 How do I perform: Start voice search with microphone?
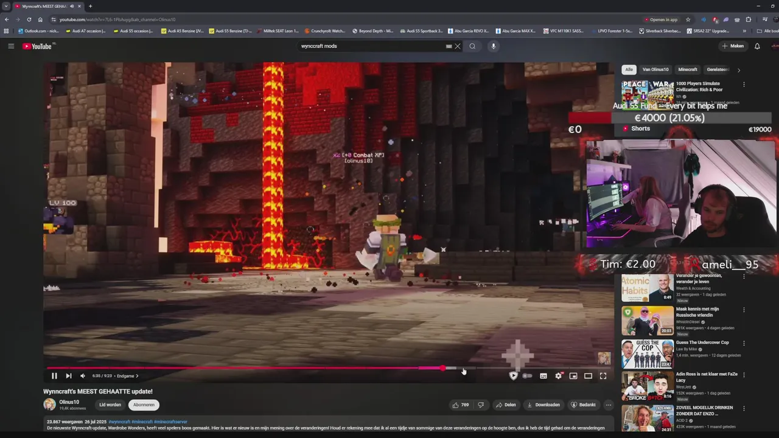tap(494, 46)
